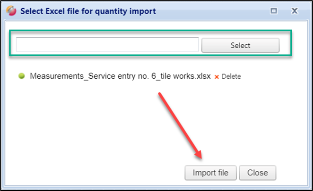This screenshot has height=191, width=313.
Task: Close the dialog with the title bar X
Action: 295,10
